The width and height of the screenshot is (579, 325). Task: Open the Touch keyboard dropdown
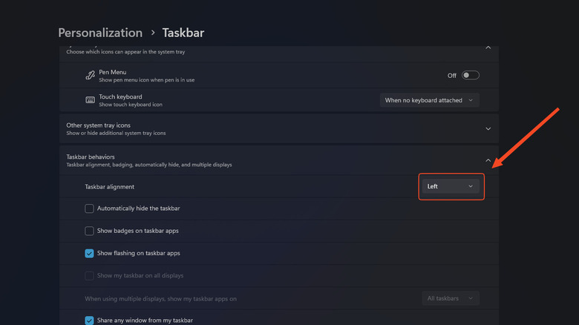pos(429,100)
